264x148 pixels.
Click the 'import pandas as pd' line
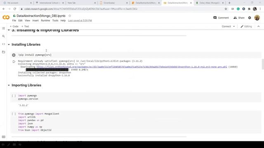coord(31,120)
